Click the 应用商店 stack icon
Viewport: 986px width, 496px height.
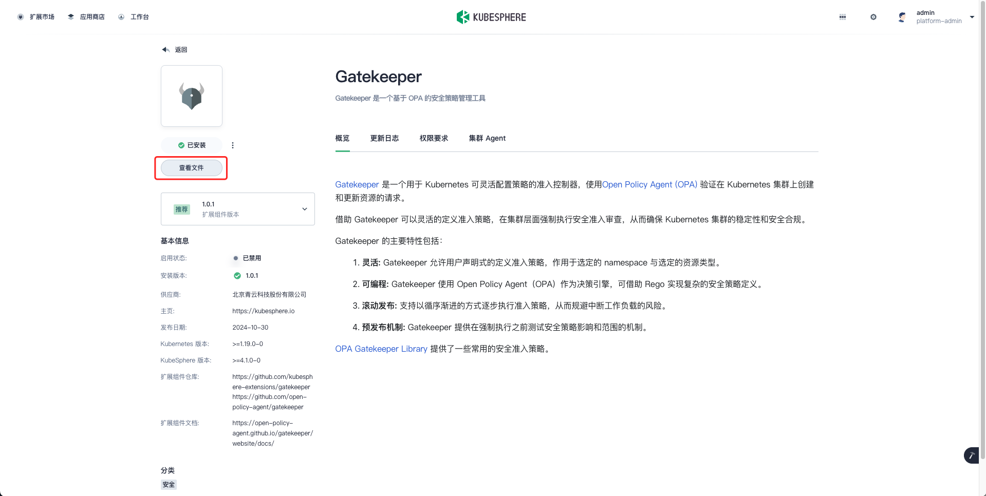coord(71,17)
